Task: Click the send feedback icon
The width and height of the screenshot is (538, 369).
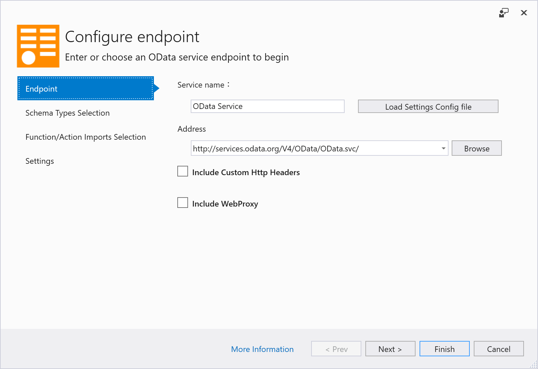Action: point(504,13)
